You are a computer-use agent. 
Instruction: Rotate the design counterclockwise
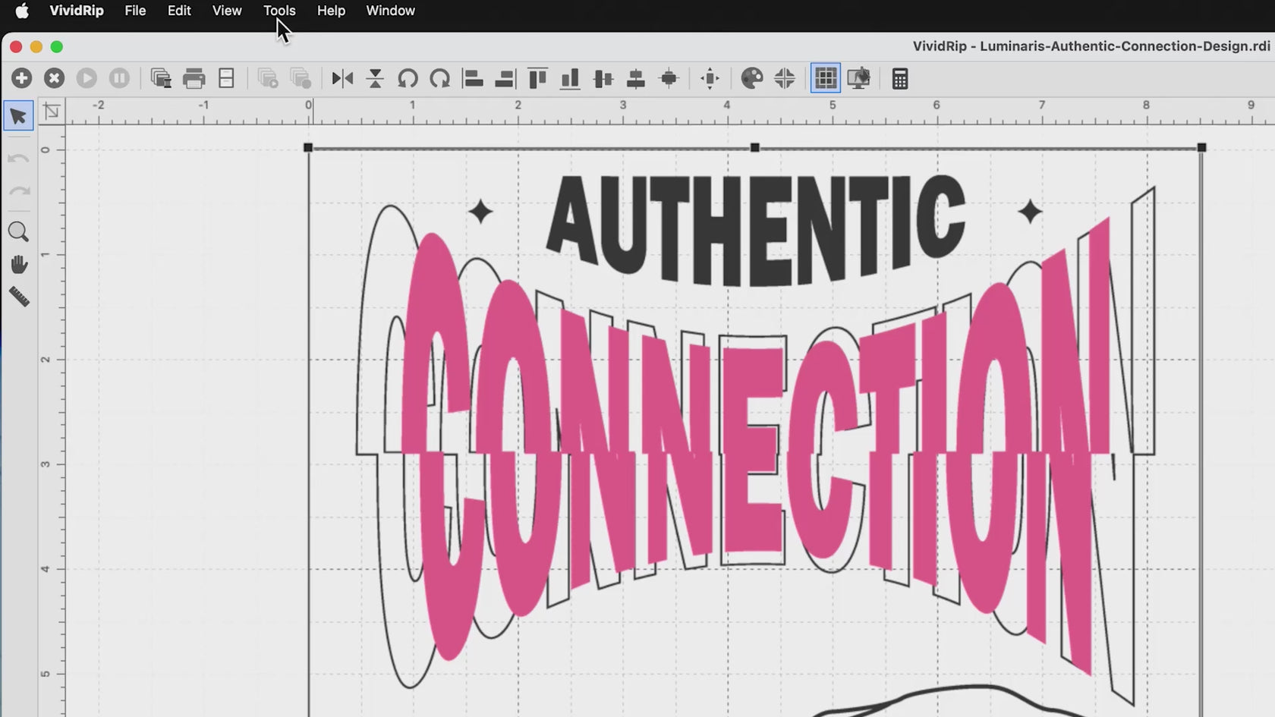click(408, 78)
